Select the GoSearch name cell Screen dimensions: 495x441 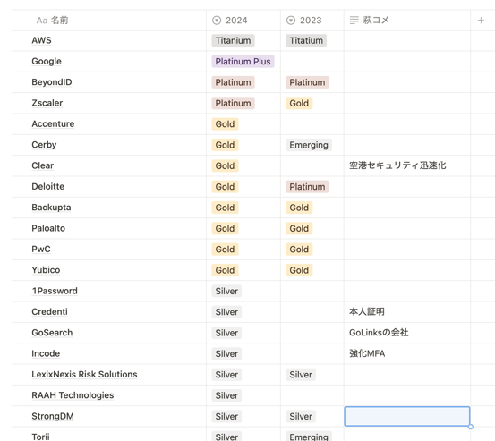(x=109, y=333)
